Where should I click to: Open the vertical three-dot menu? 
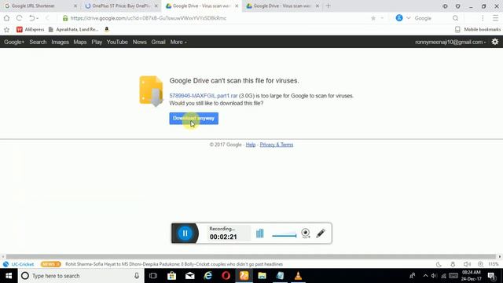(483, 18)
